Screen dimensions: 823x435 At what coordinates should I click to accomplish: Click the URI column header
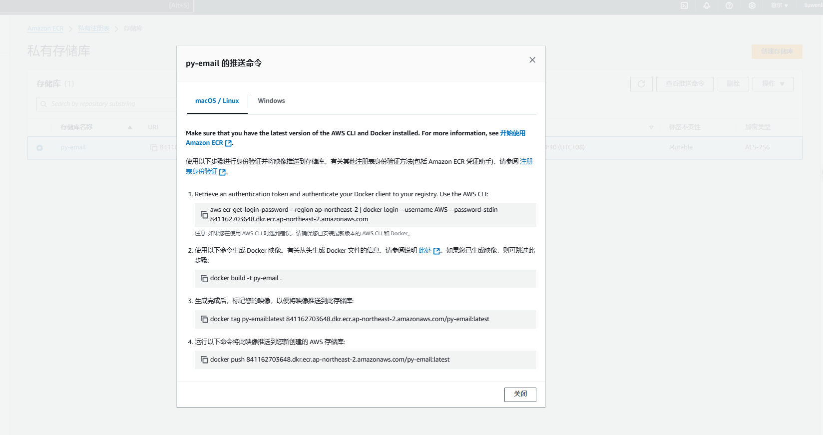(x=153, y=127)
